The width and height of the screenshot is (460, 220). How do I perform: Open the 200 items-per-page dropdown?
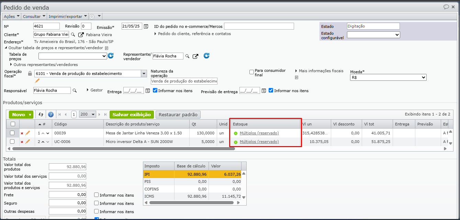[x=87, y=114]
